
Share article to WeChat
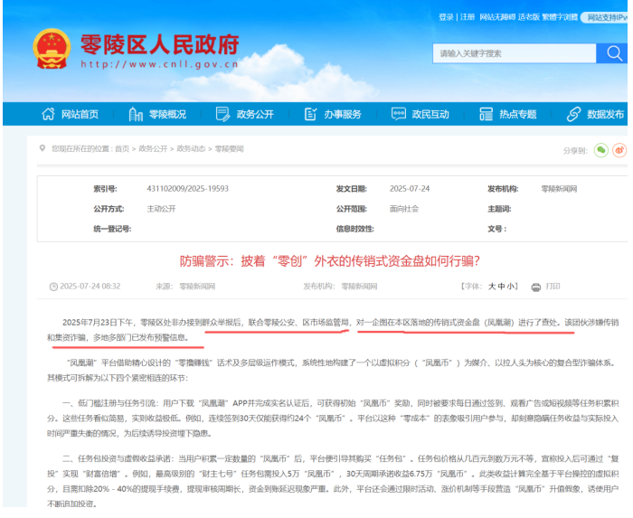click(x=600, y=150)
